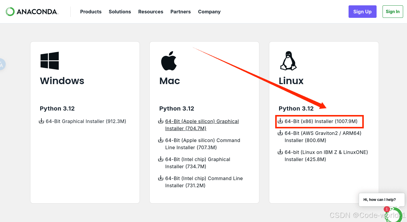Download AWS Graviton2 / ARM64 Installer (800.6M)
This screenshot has width=407, height=222.
click(x=323, y=137)
